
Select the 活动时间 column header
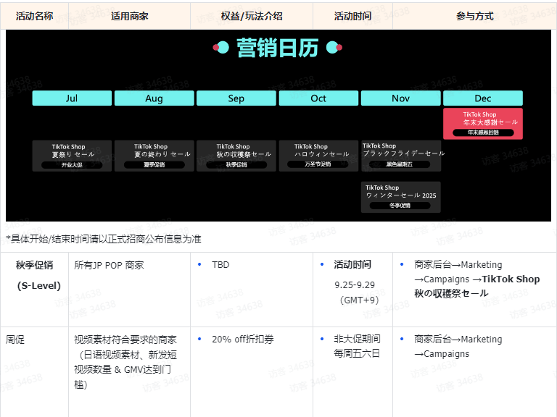[x=352, y=16]
